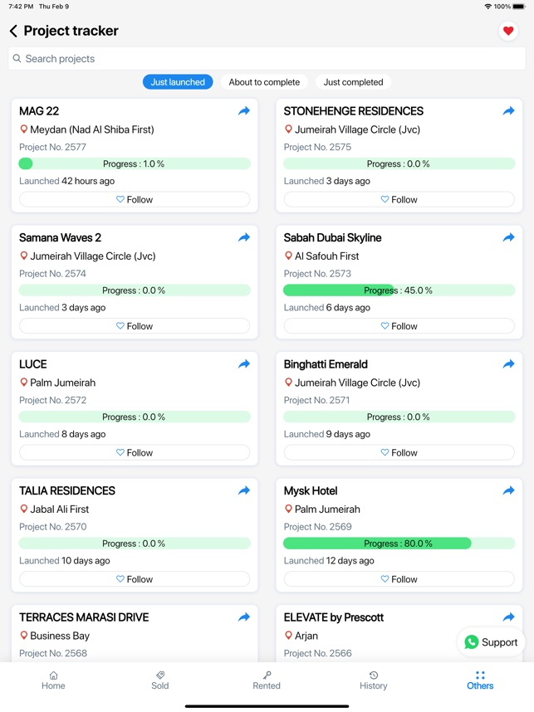Select the Just launched filter
This screenshot has height=712, width=534.
click(x=178, y=82)
